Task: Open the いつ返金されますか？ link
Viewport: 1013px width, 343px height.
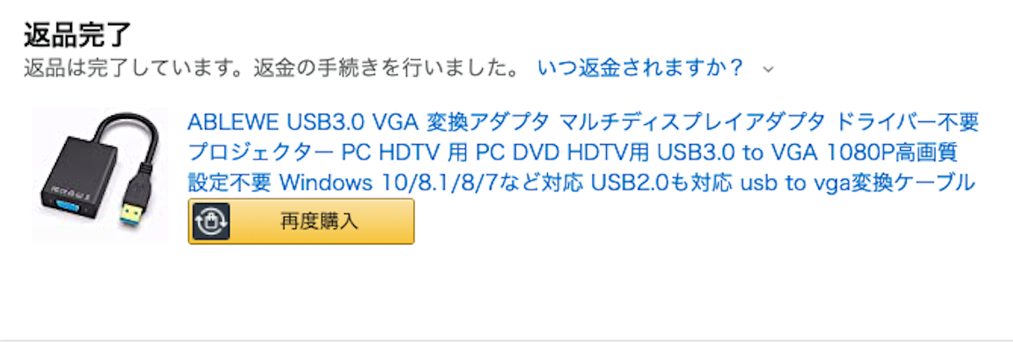Action: (641, 67)
